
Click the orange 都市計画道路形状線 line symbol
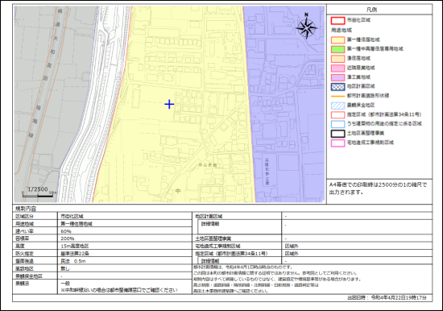click(337, 96)
